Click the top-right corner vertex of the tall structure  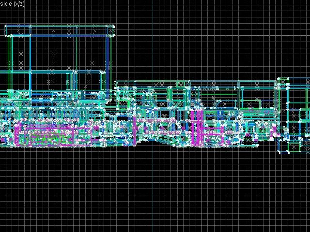pos(112,26)
